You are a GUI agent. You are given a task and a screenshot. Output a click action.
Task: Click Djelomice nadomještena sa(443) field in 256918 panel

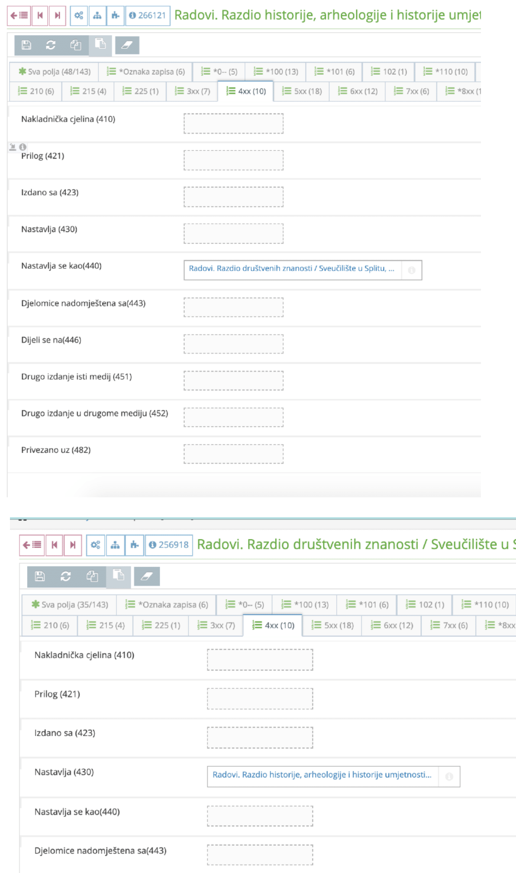260,855
